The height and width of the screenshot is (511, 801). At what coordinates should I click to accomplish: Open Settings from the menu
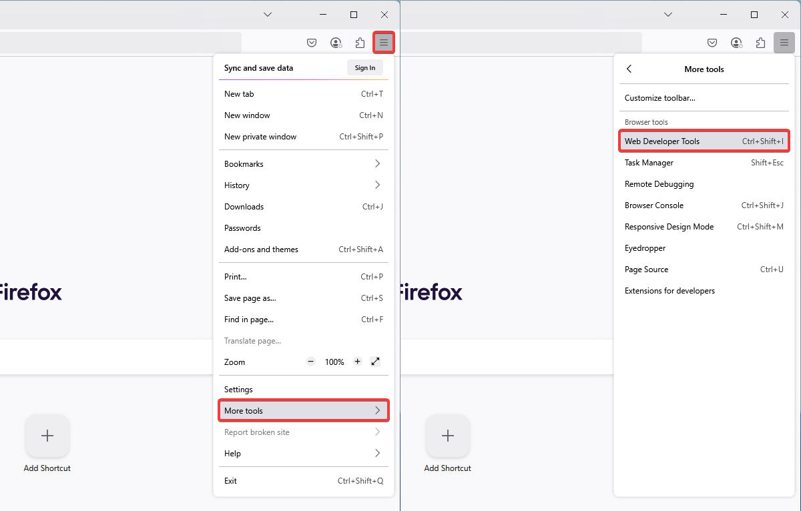click(238, 390)
